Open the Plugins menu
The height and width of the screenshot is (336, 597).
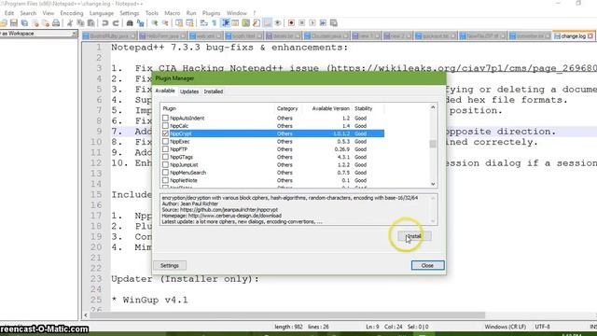coord(212,13)
